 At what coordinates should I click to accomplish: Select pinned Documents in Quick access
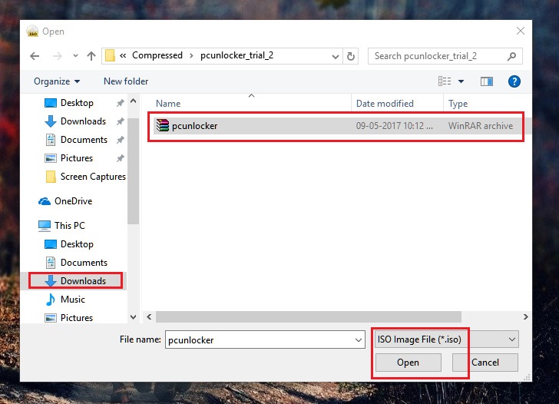click(x=84, y=140)
